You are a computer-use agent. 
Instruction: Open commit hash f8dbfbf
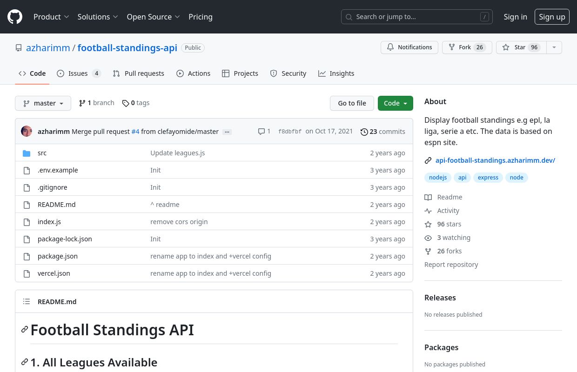[x=290, y=132]
